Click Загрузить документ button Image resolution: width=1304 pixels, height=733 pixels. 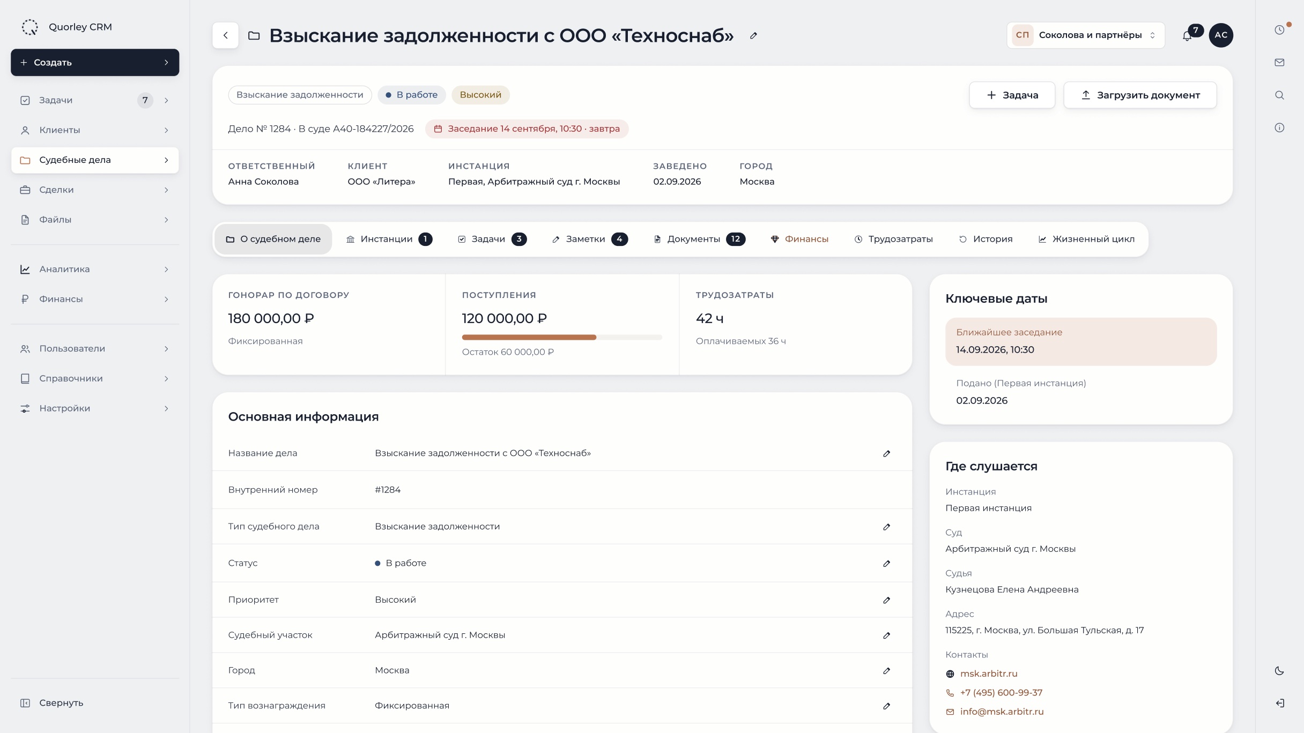pyautogui.click(x=1140, y=95)
